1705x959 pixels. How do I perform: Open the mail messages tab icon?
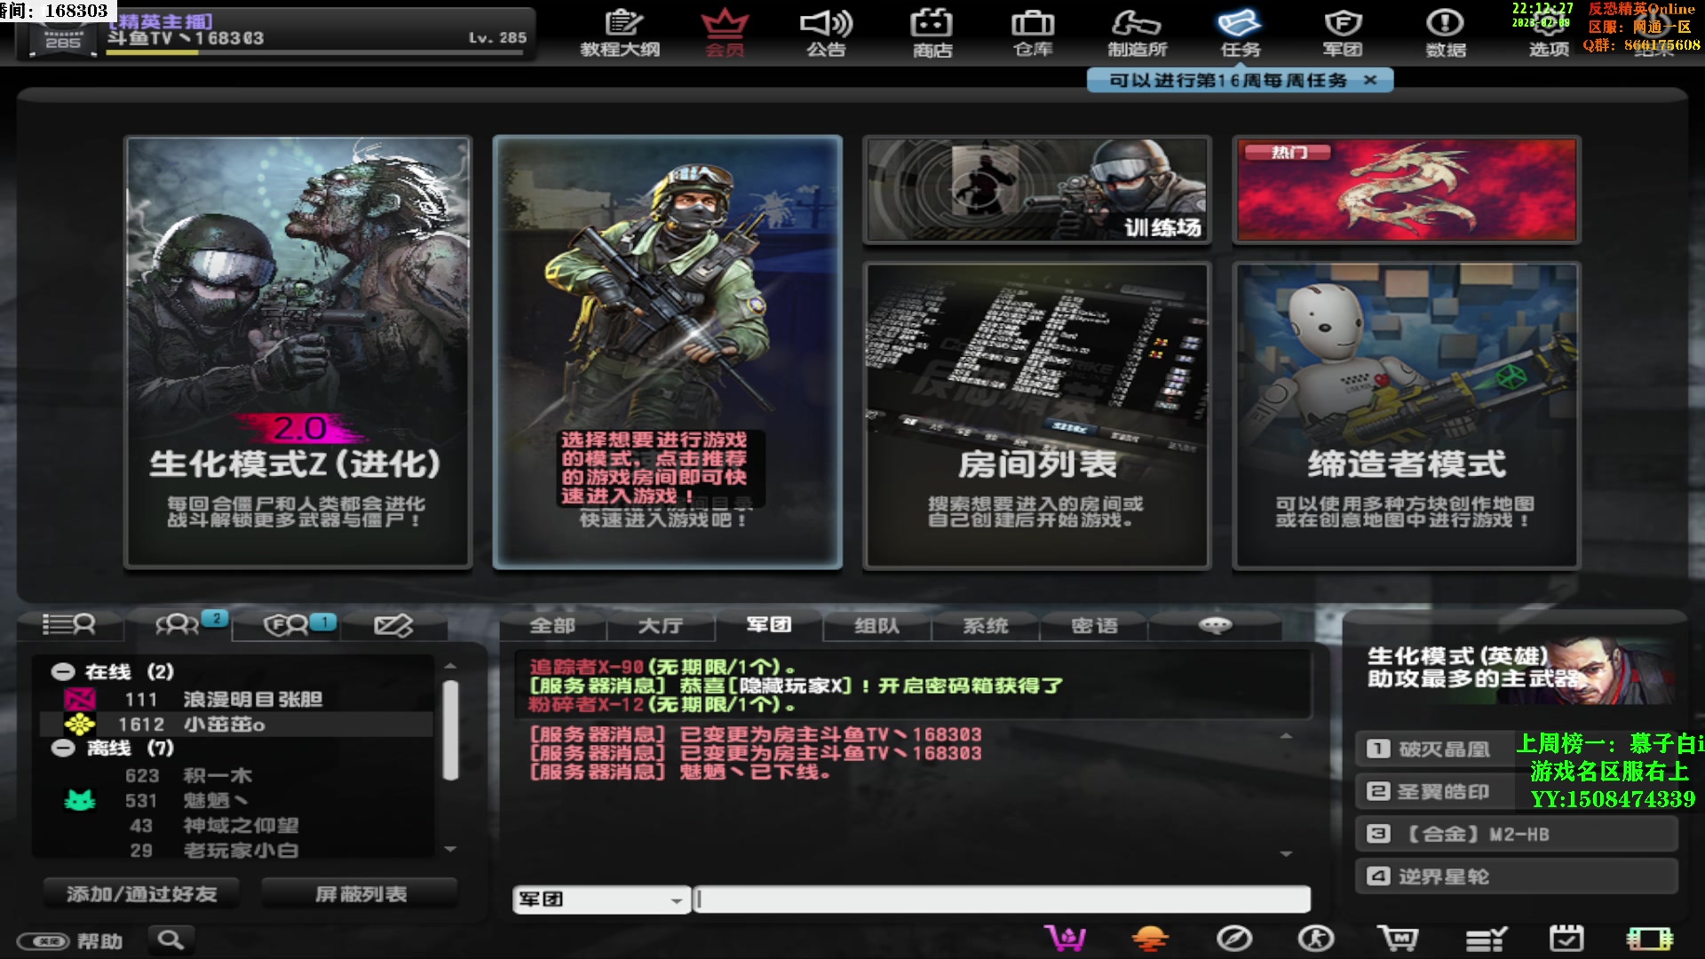pyautogui.click(x=393, y=625)
